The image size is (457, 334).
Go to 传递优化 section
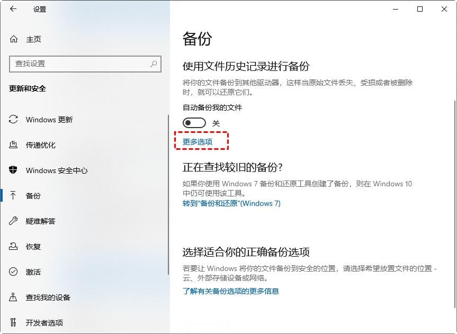coord(41,145)
